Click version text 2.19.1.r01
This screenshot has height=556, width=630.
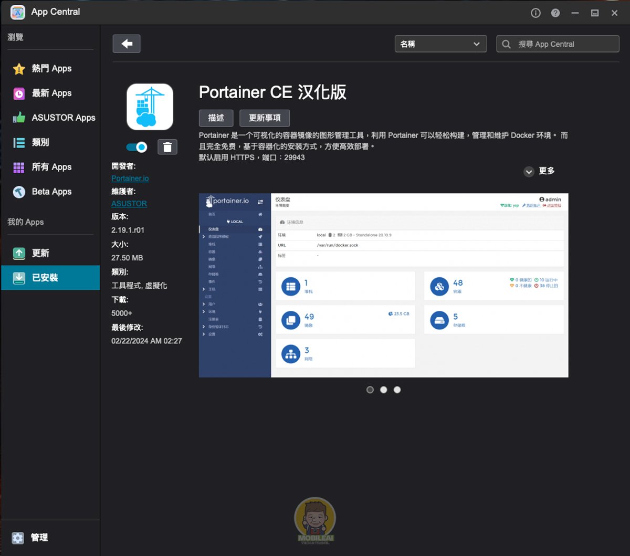tap(128, 230)
